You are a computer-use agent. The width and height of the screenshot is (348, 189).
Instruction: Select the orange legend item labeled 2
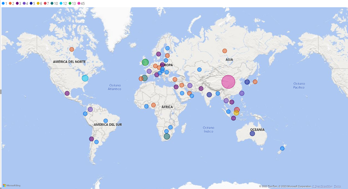[12, 3]
